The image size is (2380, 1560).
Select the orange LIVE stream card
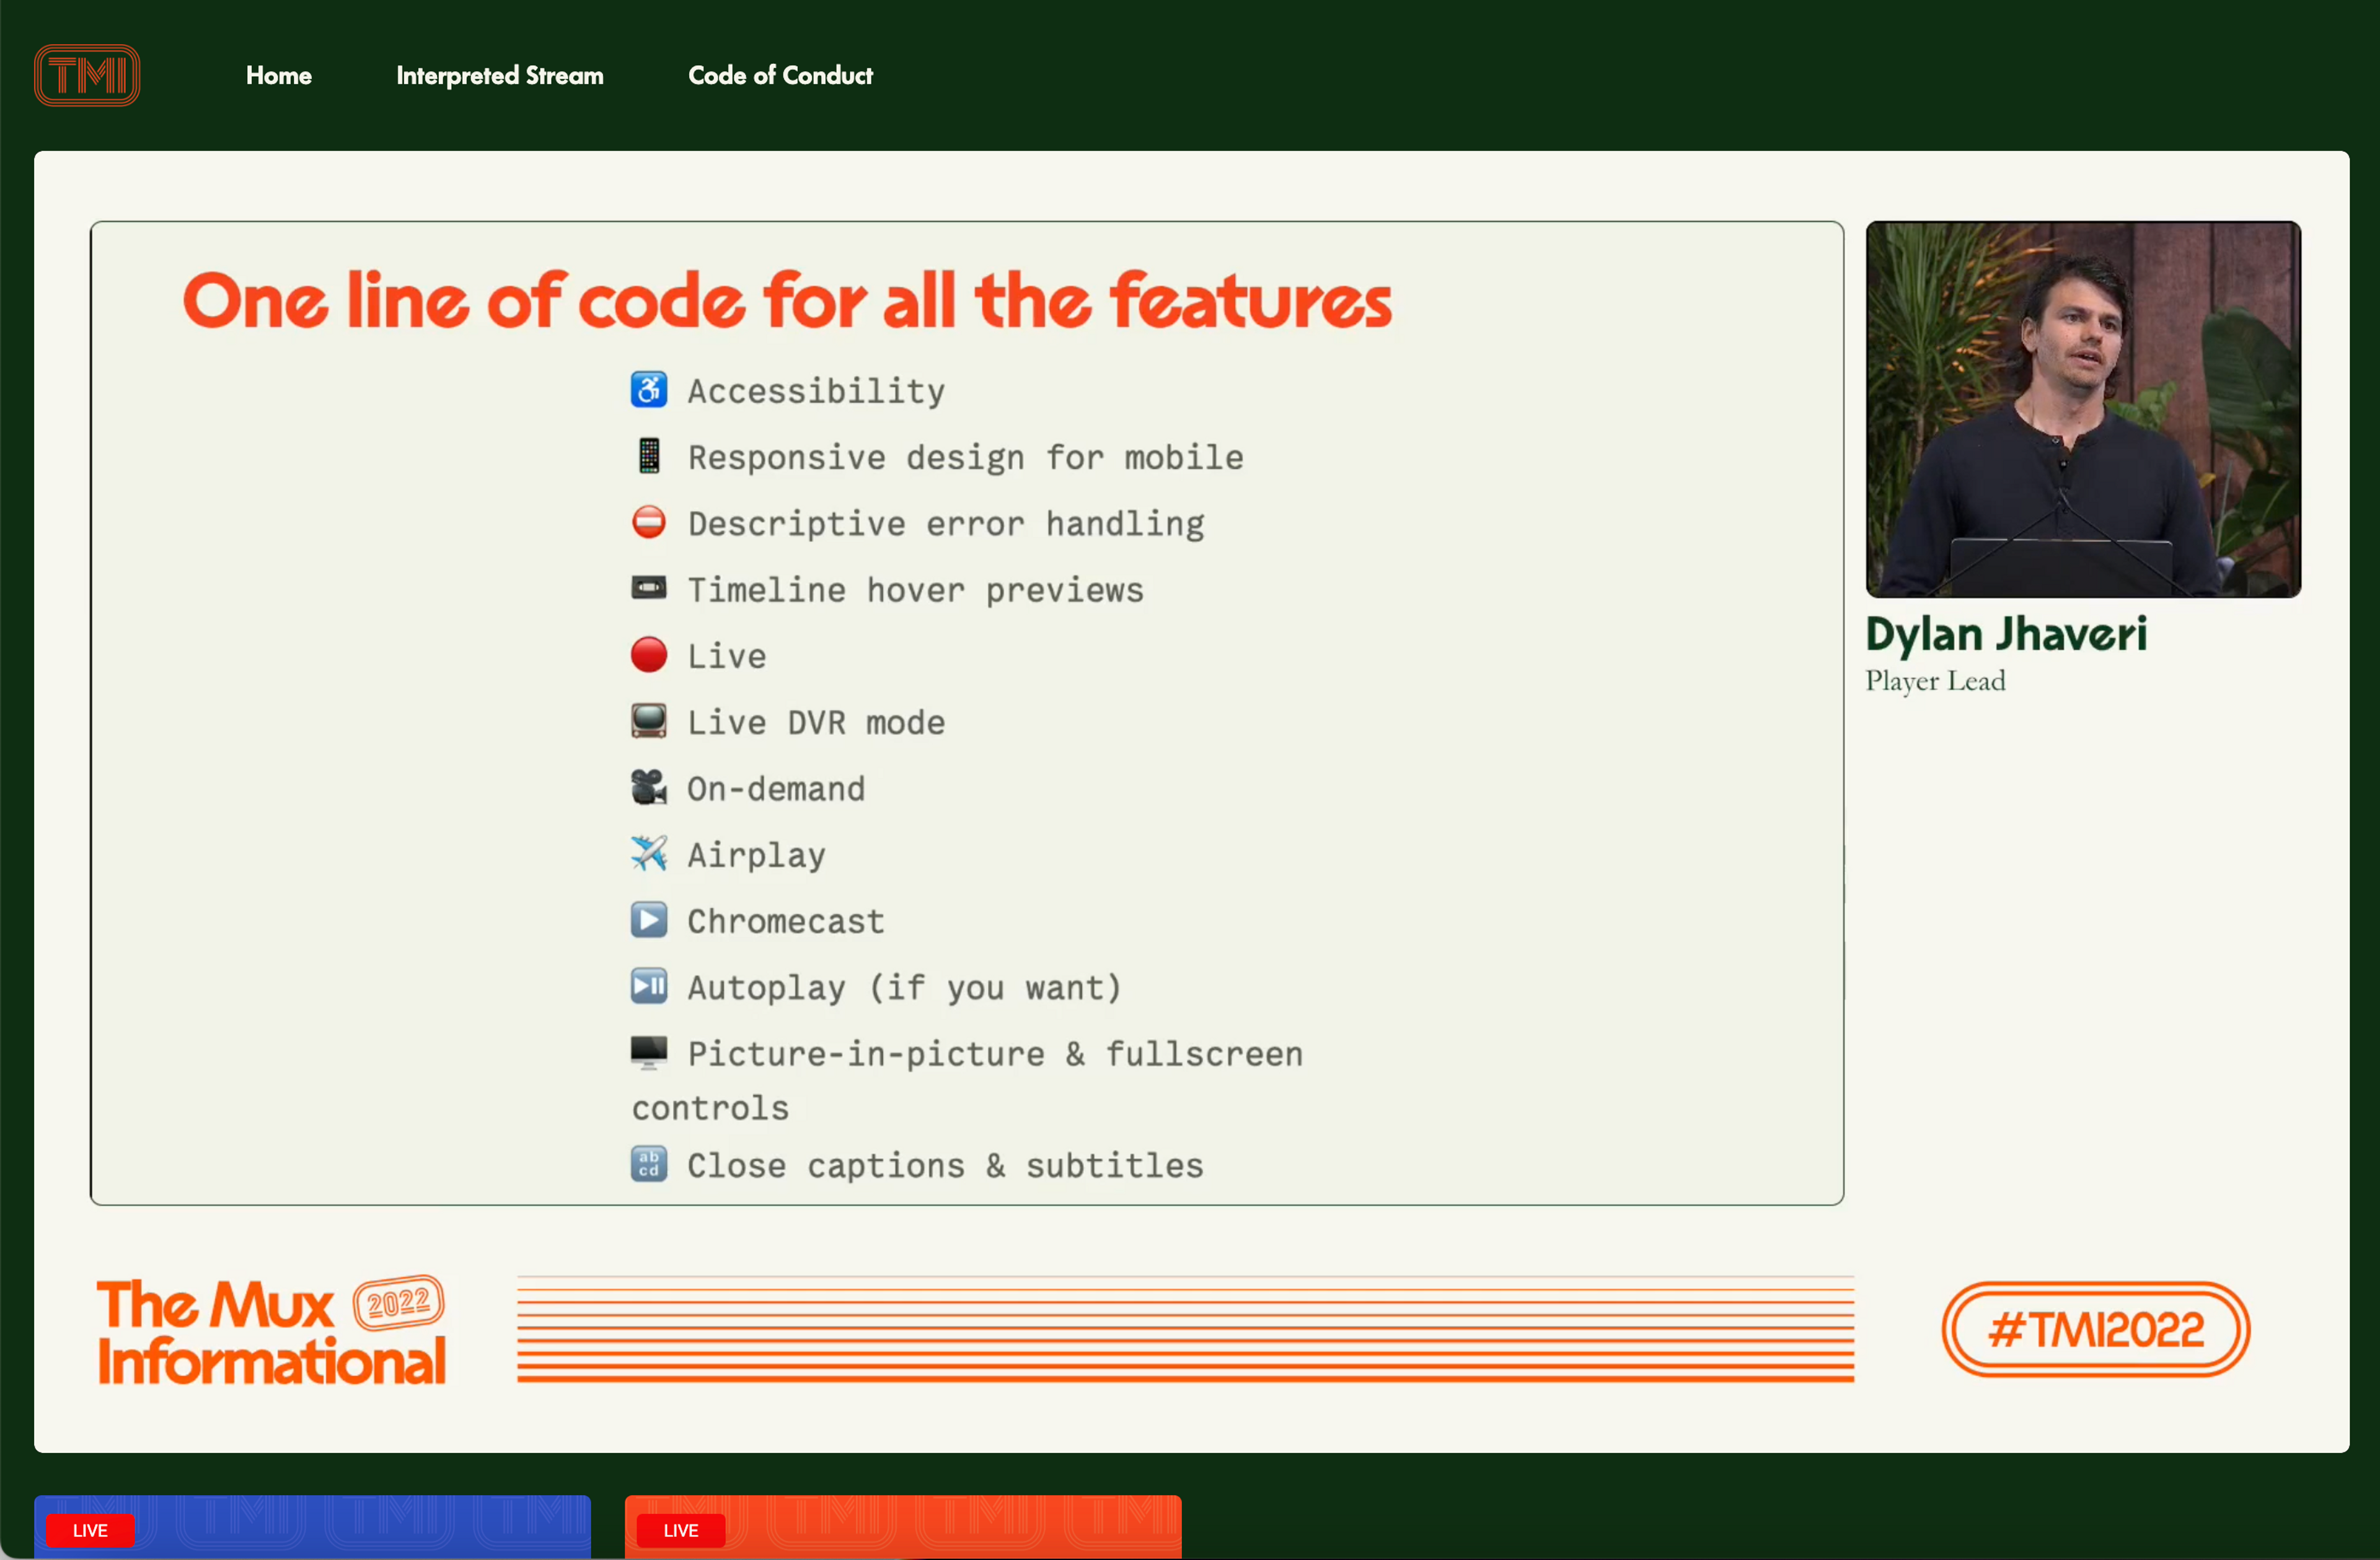[x=903, y=1527]
